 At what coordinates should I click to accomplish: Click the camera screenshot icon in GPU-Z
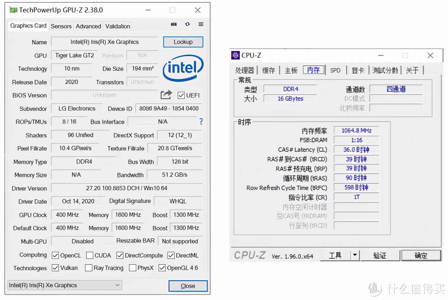pyautogui.click(x=174, y=24)
